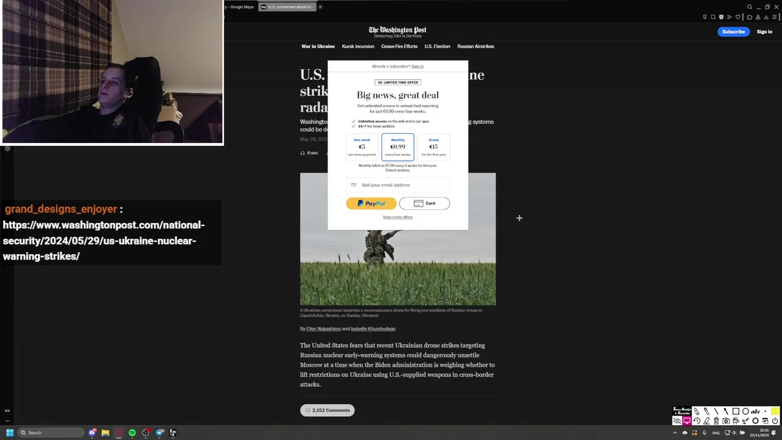Viewport: 782px width, 440px height.
Task: Open browser search magnifier icon in title bar
Action: pos(750,7)
